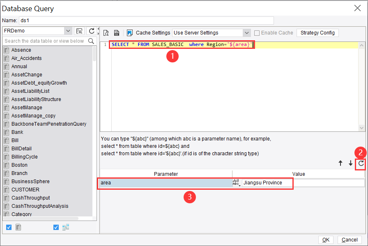The width and height of the screenshot is (368, 246).
Task: Click the OK button
Action: [326, 239]
